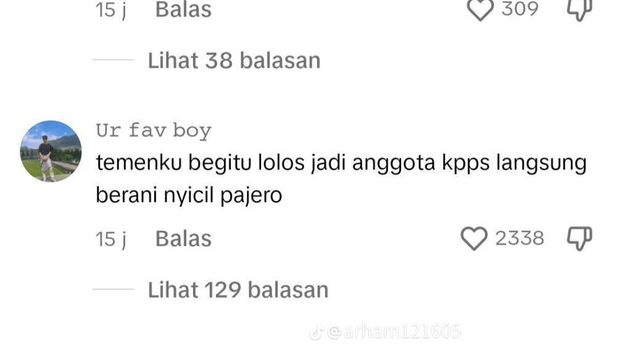Dislike the comment with 309 likes

coord(579,9)
